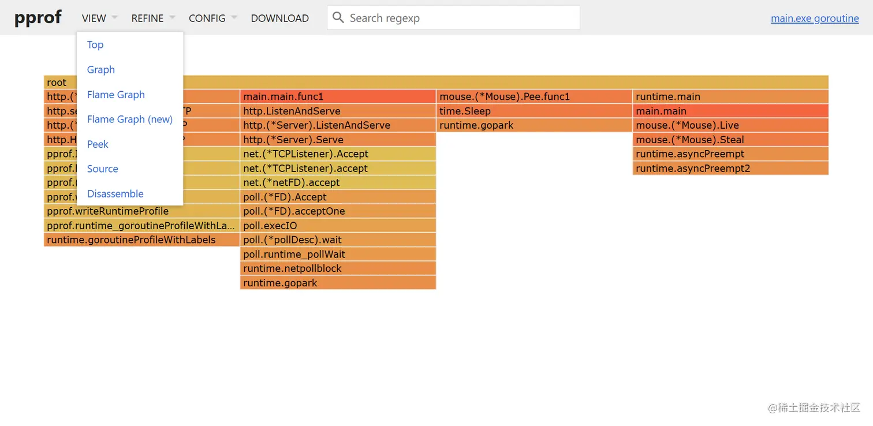Viewport: 873px width, 426px height.
Task: Click http.(*Server).ListenAndServe frame
Action: coord(338,125)
